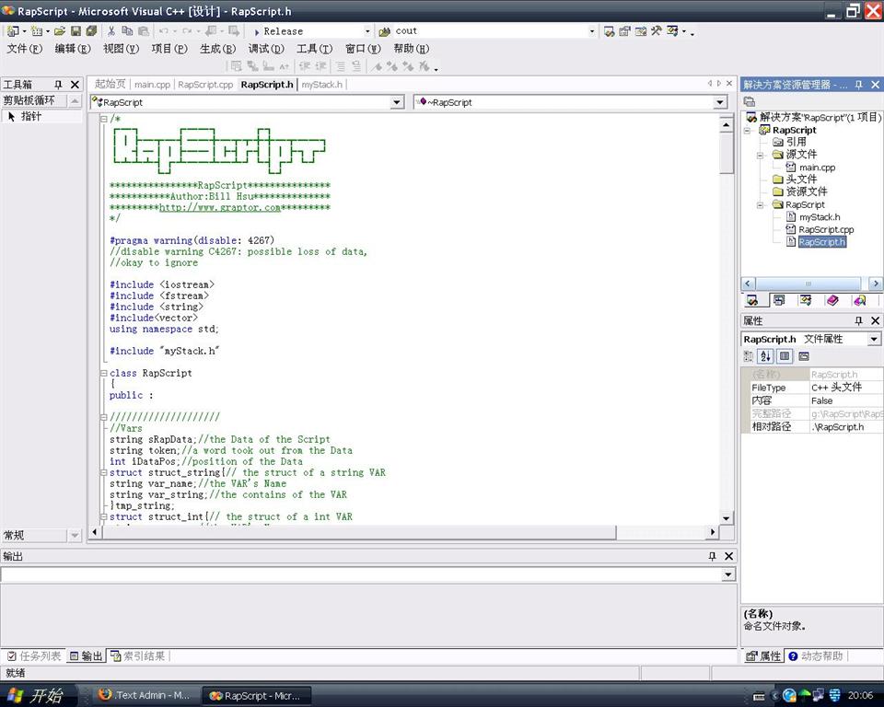Click the Add New Item toolbar icon

37,31
